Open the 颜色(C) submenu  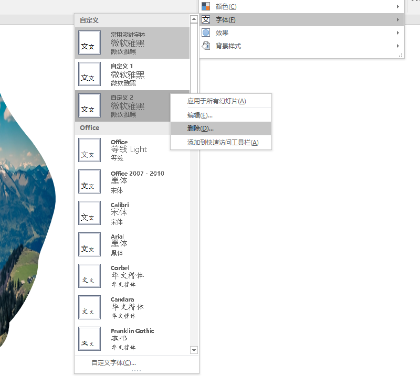point(301,6)
